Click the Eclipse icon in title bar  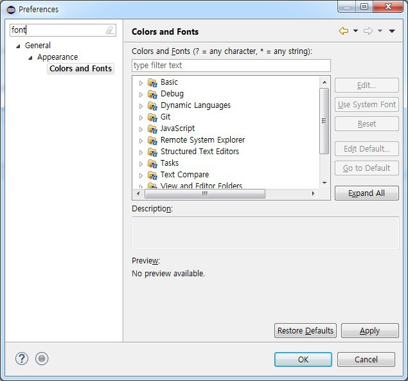[11, 10]
